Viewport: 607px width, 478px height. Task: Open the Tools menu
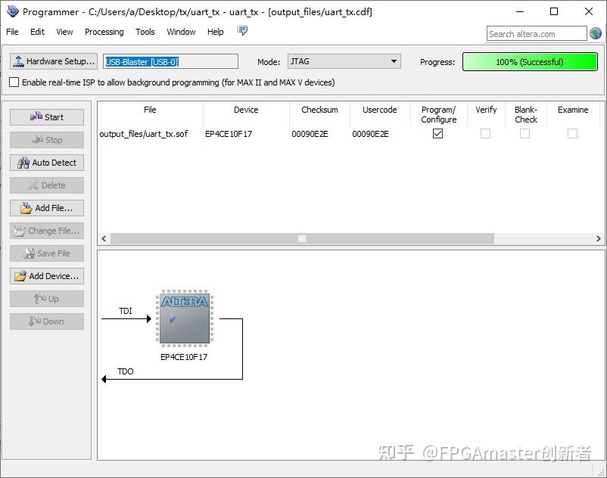click(145, 32)
